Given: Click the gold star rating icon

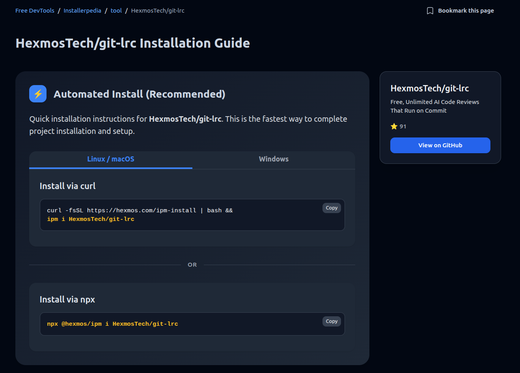Looking at the screenshot, I should tap(394, 126).
